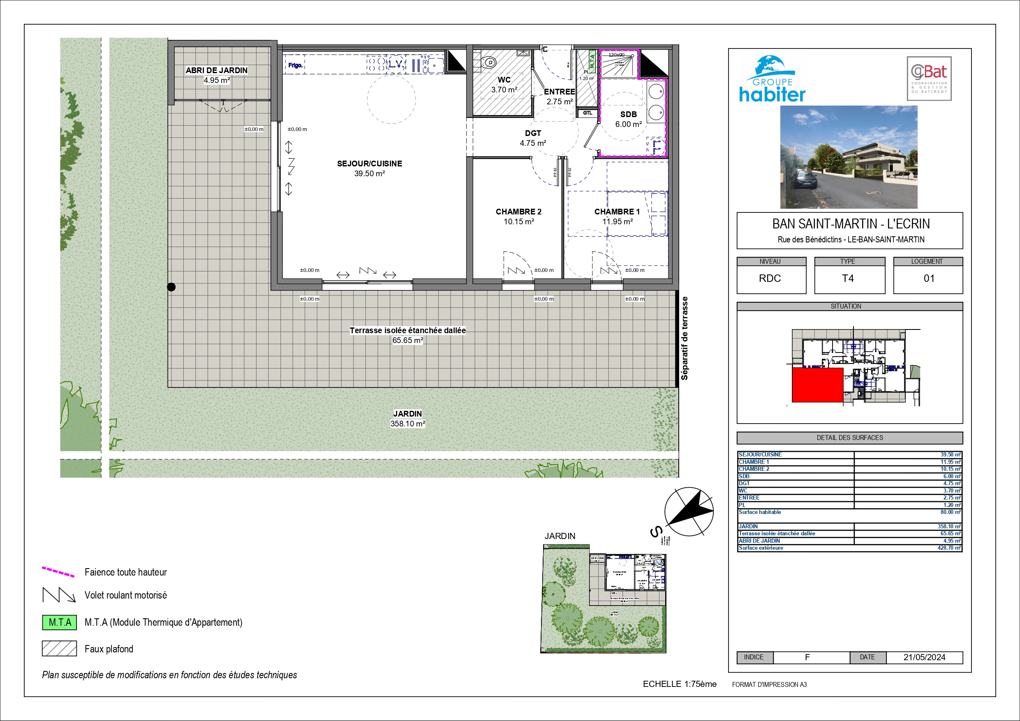The height and width of the screenshot is (721, 1020).
Task: Click the CHAMBRE 1 row in the surfaces table
Action: click(850, 462)
